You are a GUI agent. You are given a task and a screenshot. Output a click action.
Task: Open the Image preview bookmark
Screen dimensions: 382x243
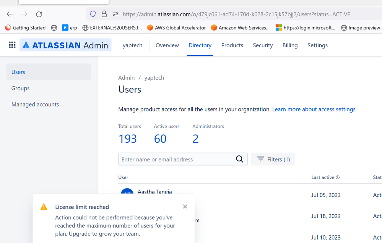pyautogui.click(x=360, y=28)
